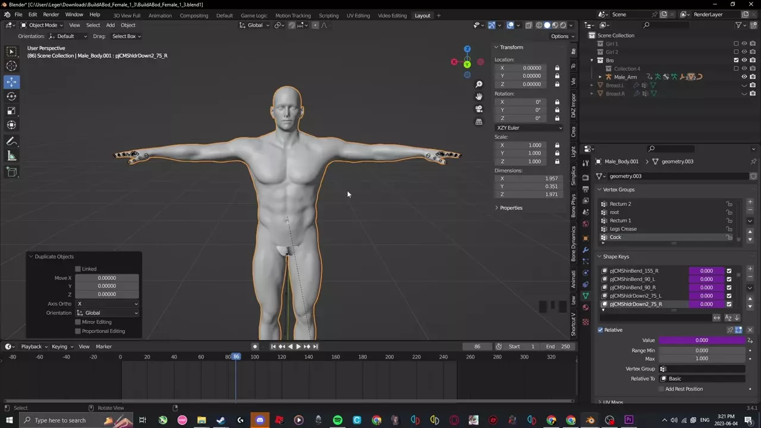
Task: Click the Cursor tool icon
Action: pyautogui.click(x=12, y=66)
